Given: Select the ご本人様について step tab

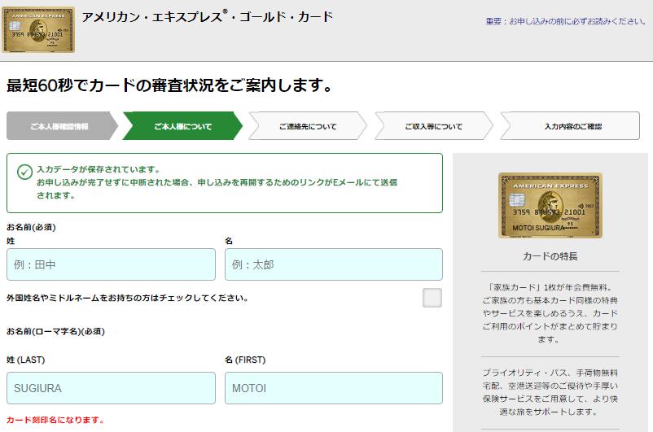Looking at the screenshot, I should click(x=182, y=125).
